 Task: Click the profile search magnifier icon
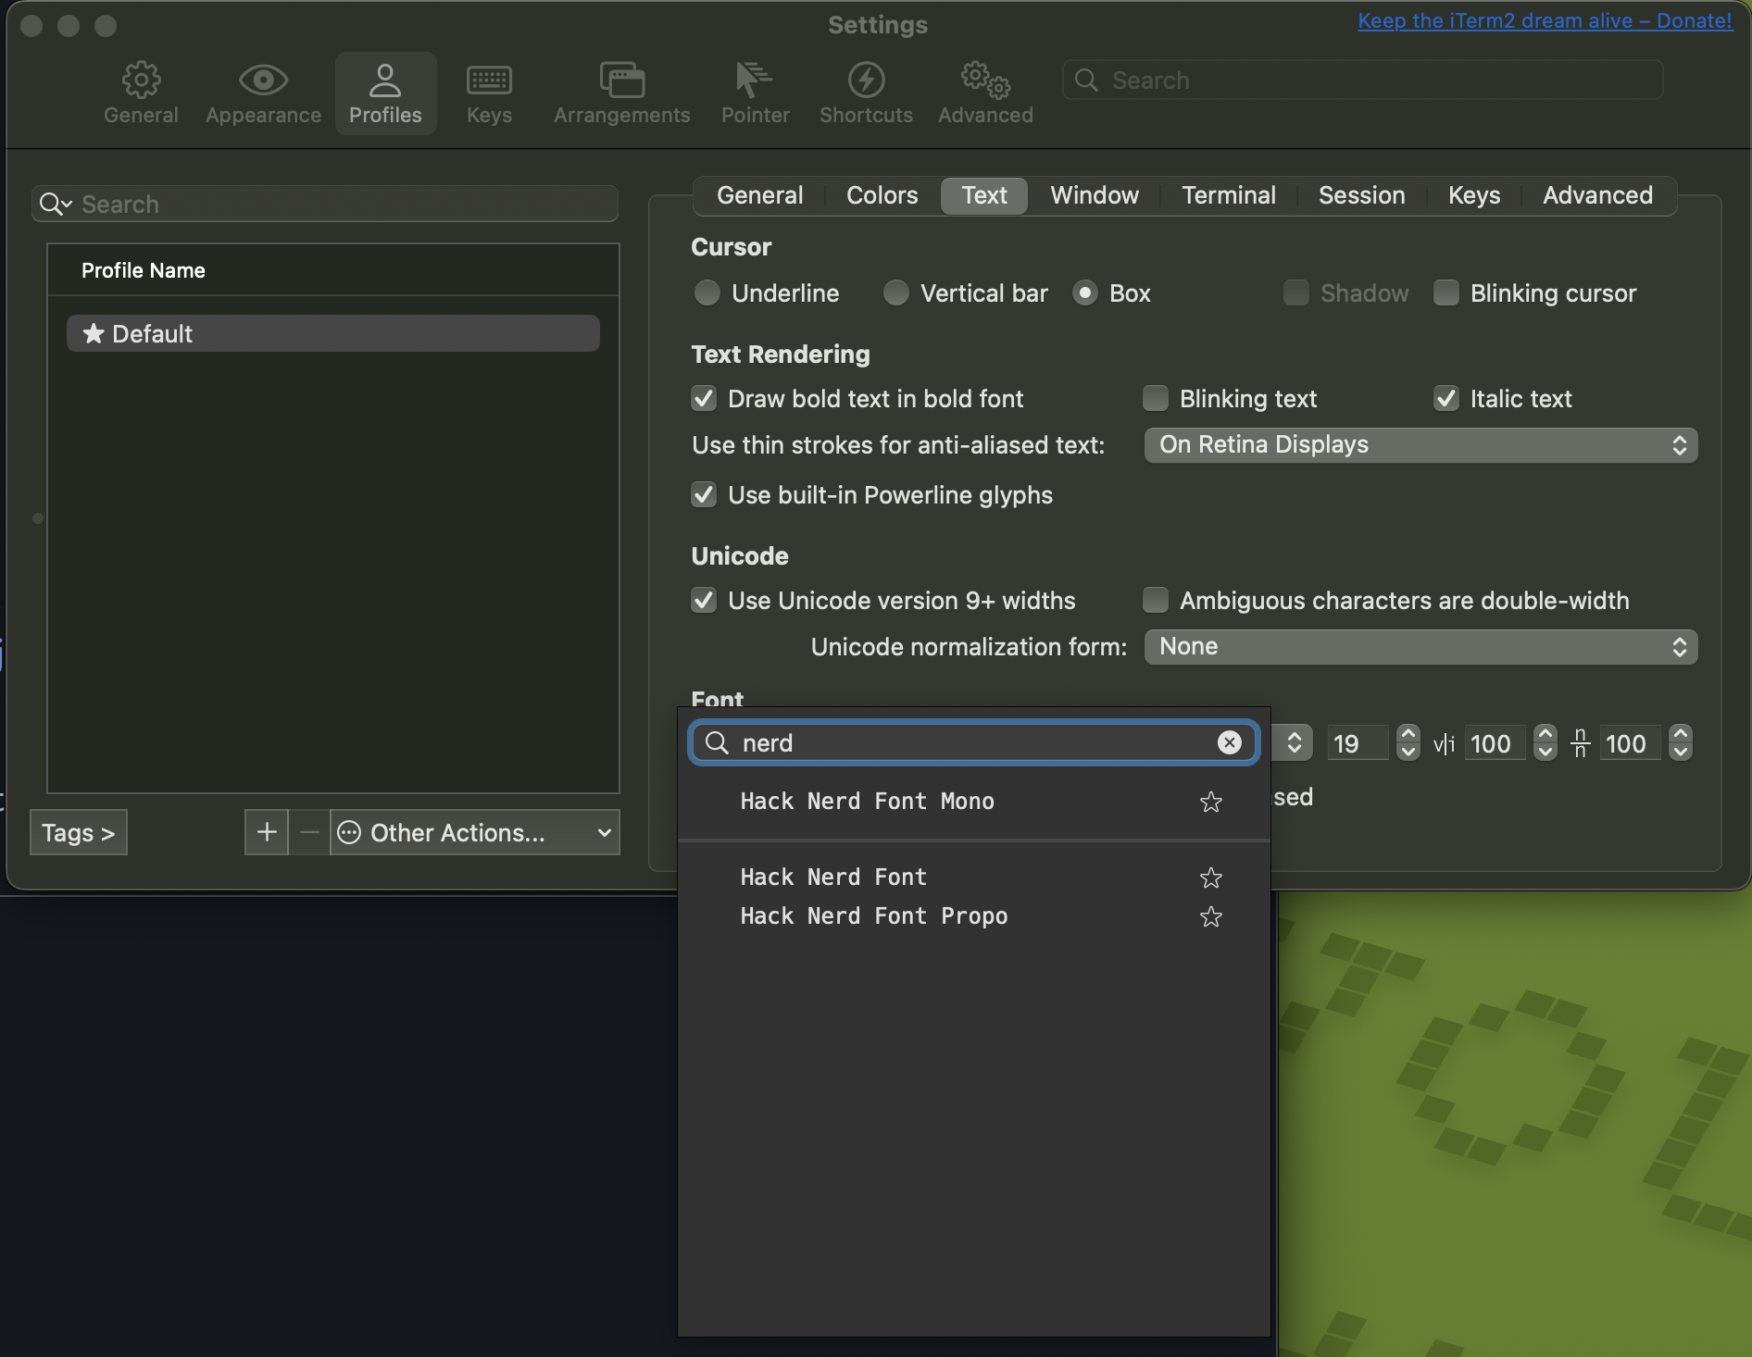[x=55, y=204]
